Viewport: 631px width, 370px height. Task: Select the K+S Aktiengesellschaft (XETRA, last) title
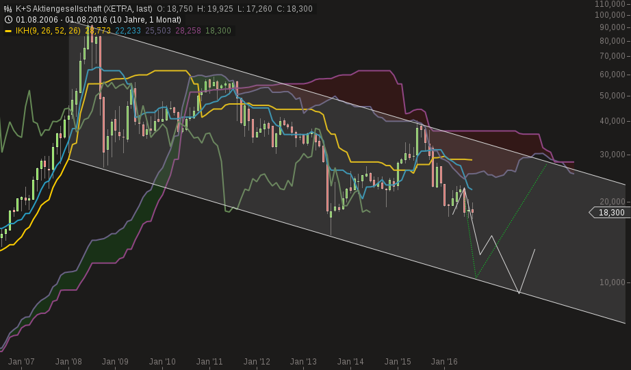[84, 8]
